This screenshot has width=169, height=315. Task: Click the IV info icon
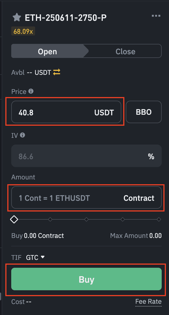coord(22,135)
